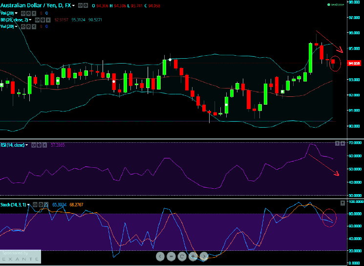Click the red 94.058 current price label
The height and width of the screenshot is (266, 364).
pyautogui.click(x=354, y=63)
